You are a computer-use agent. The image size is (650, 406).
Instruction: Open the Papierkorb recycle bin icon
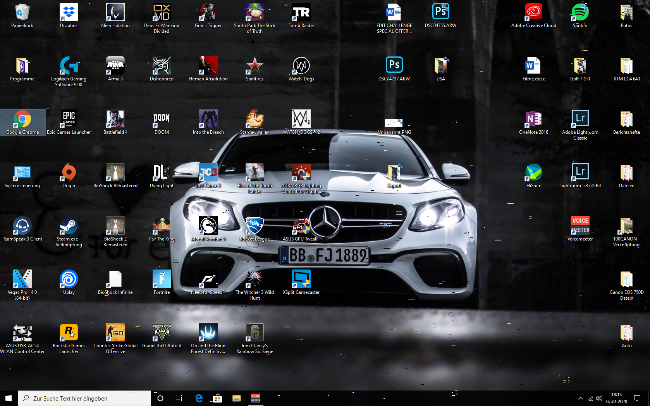pyautogui.click(x=22, y=12)
